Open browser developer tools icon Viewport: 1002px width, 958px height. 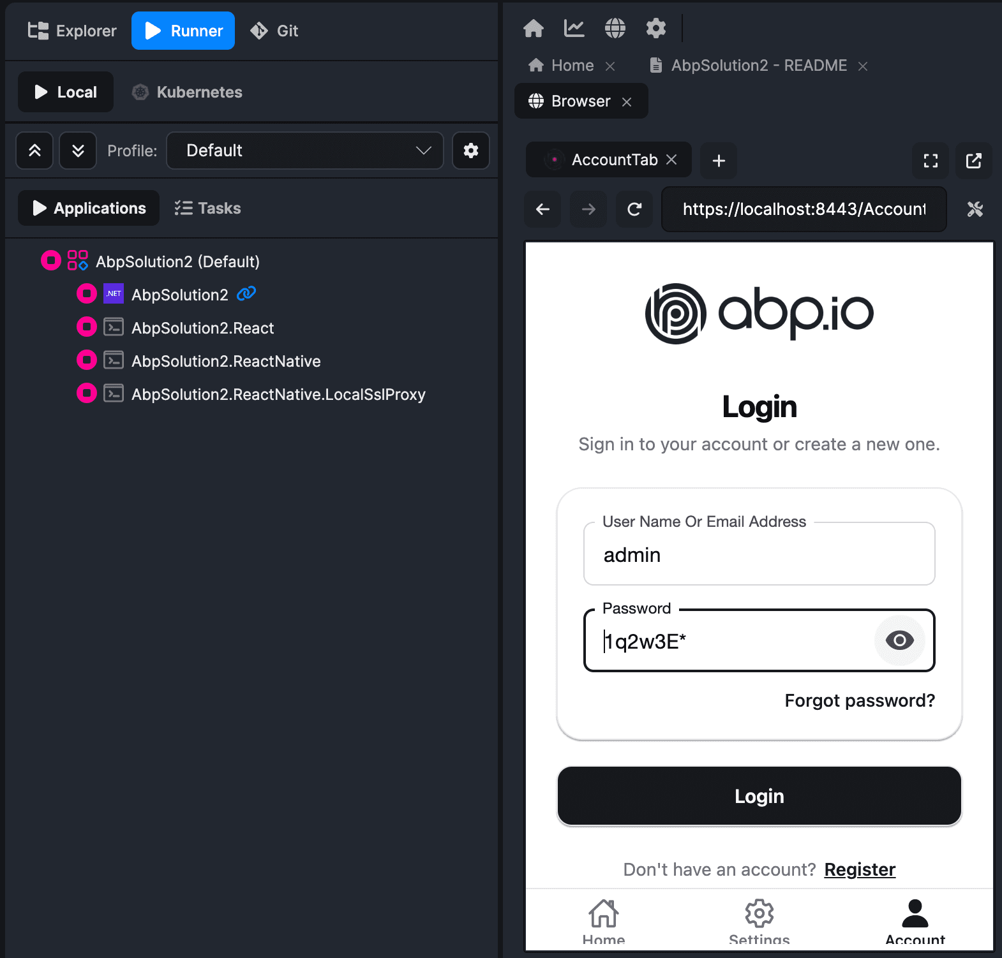point(975,209)
